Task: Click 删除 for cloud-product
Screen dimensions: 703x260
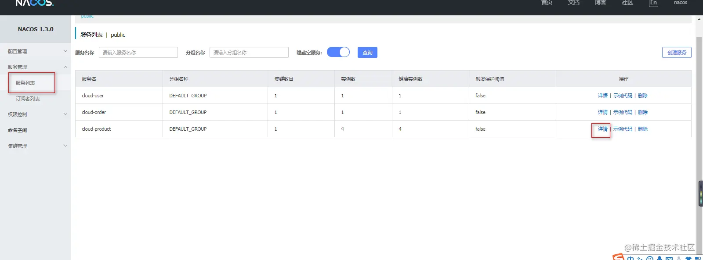Action: click(643, 129)
